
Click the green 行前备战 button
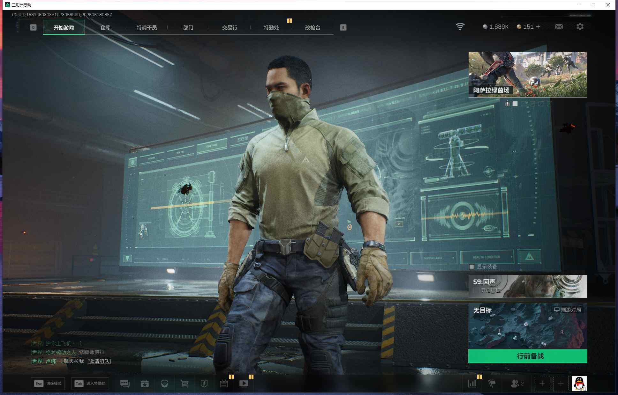[528, 356]
